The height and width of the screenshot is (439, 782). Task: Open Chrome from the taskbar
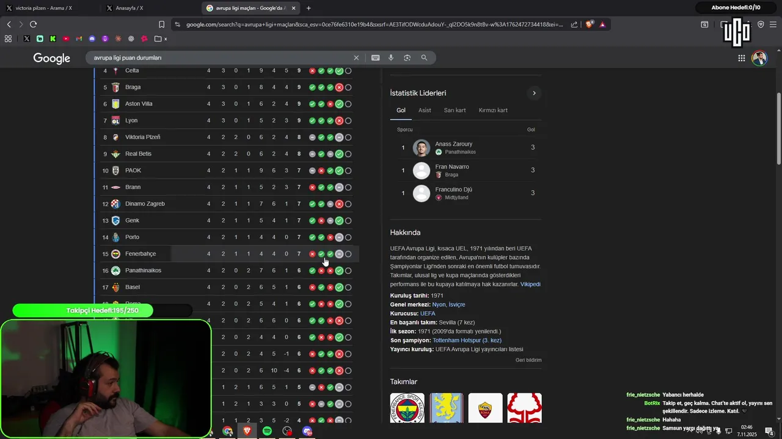point(227,431)
